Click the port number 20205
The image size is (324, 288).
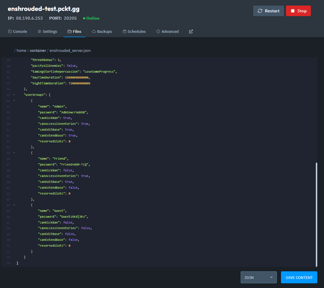coord(70,18)
